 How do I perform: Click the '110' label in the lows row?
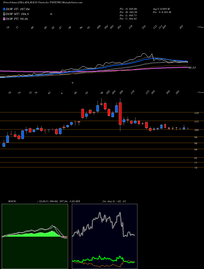132,93
